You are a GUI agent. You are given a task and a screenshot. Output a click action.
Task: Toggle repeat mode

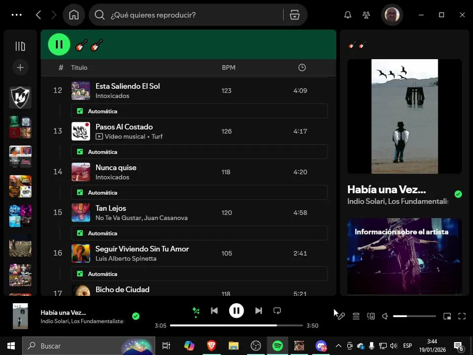[277, 311]
